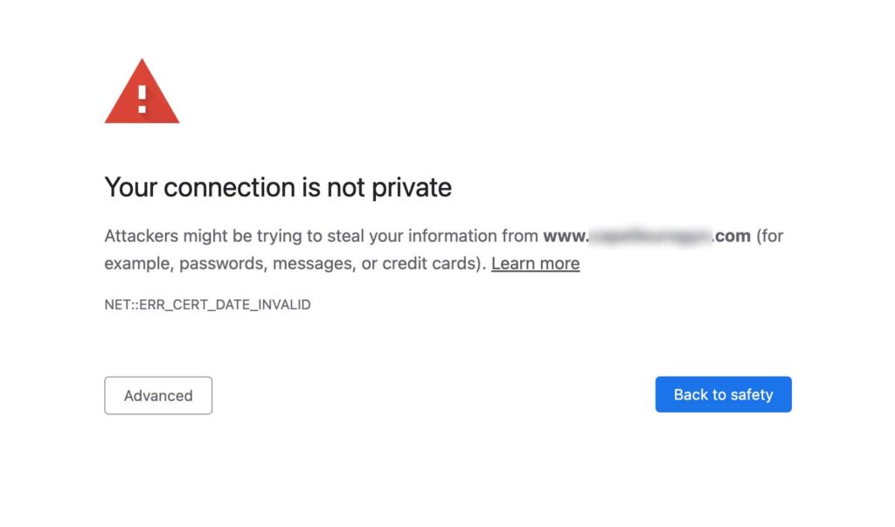This screenshot has height=527, width=895.
Task: Select the error code NET::ERR_CERT_DATE_INVALID text
Action: point(207,304)
